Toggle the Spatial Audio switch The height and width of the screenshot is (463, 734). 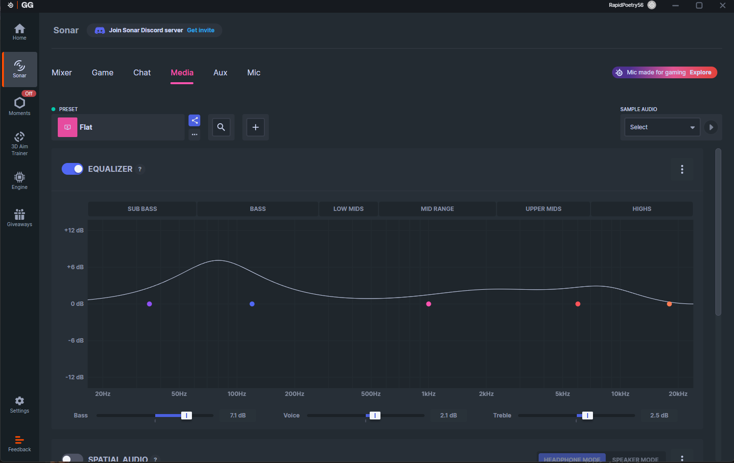pos(72,459)
